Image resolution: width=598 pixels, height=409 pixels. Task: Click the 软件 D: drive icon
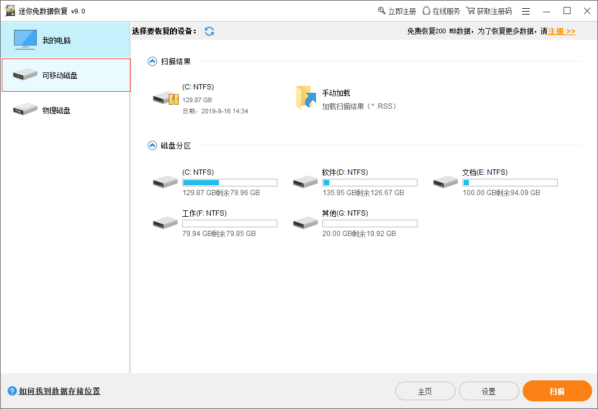[305, 182]
